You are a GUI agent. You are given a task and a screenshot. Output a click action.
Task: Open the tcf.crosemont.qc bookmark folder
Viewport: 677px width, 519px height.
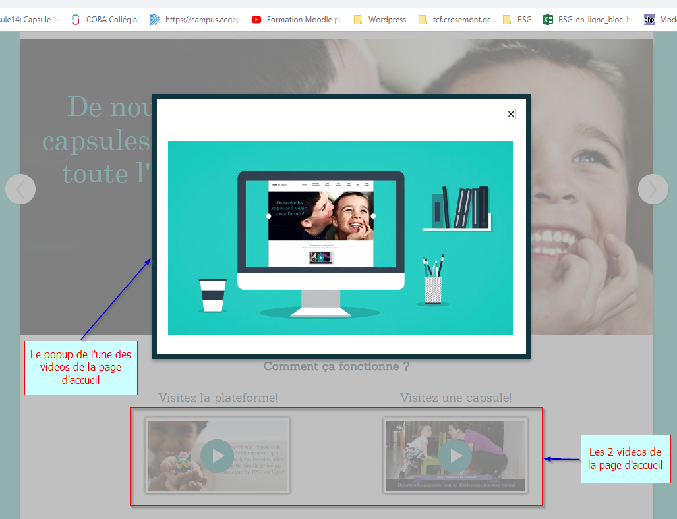tap(455, 20)
